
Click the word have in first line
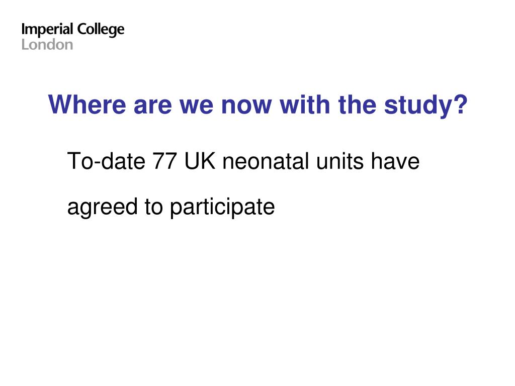(395, 161)
